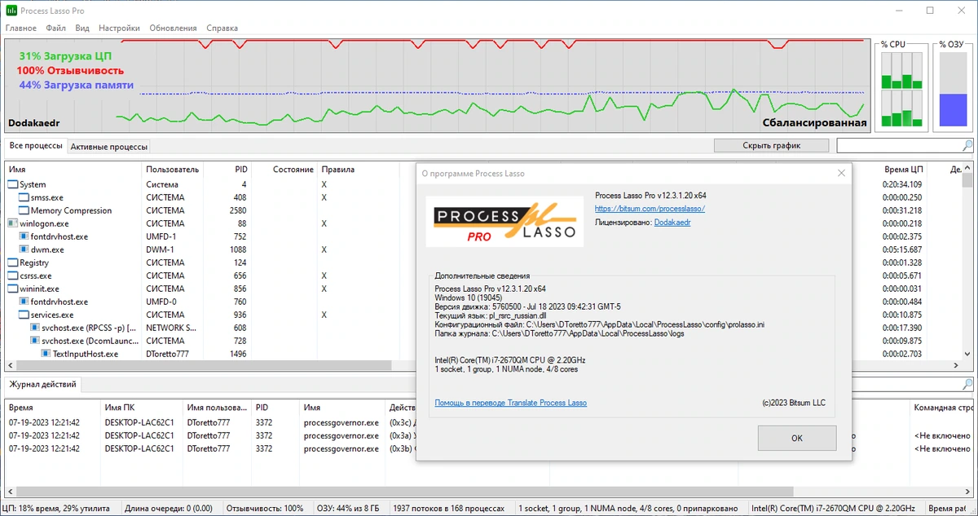This screenshot has width=978, height=516.
Task: Sort processes by the Имя column header
Action: 73,170
